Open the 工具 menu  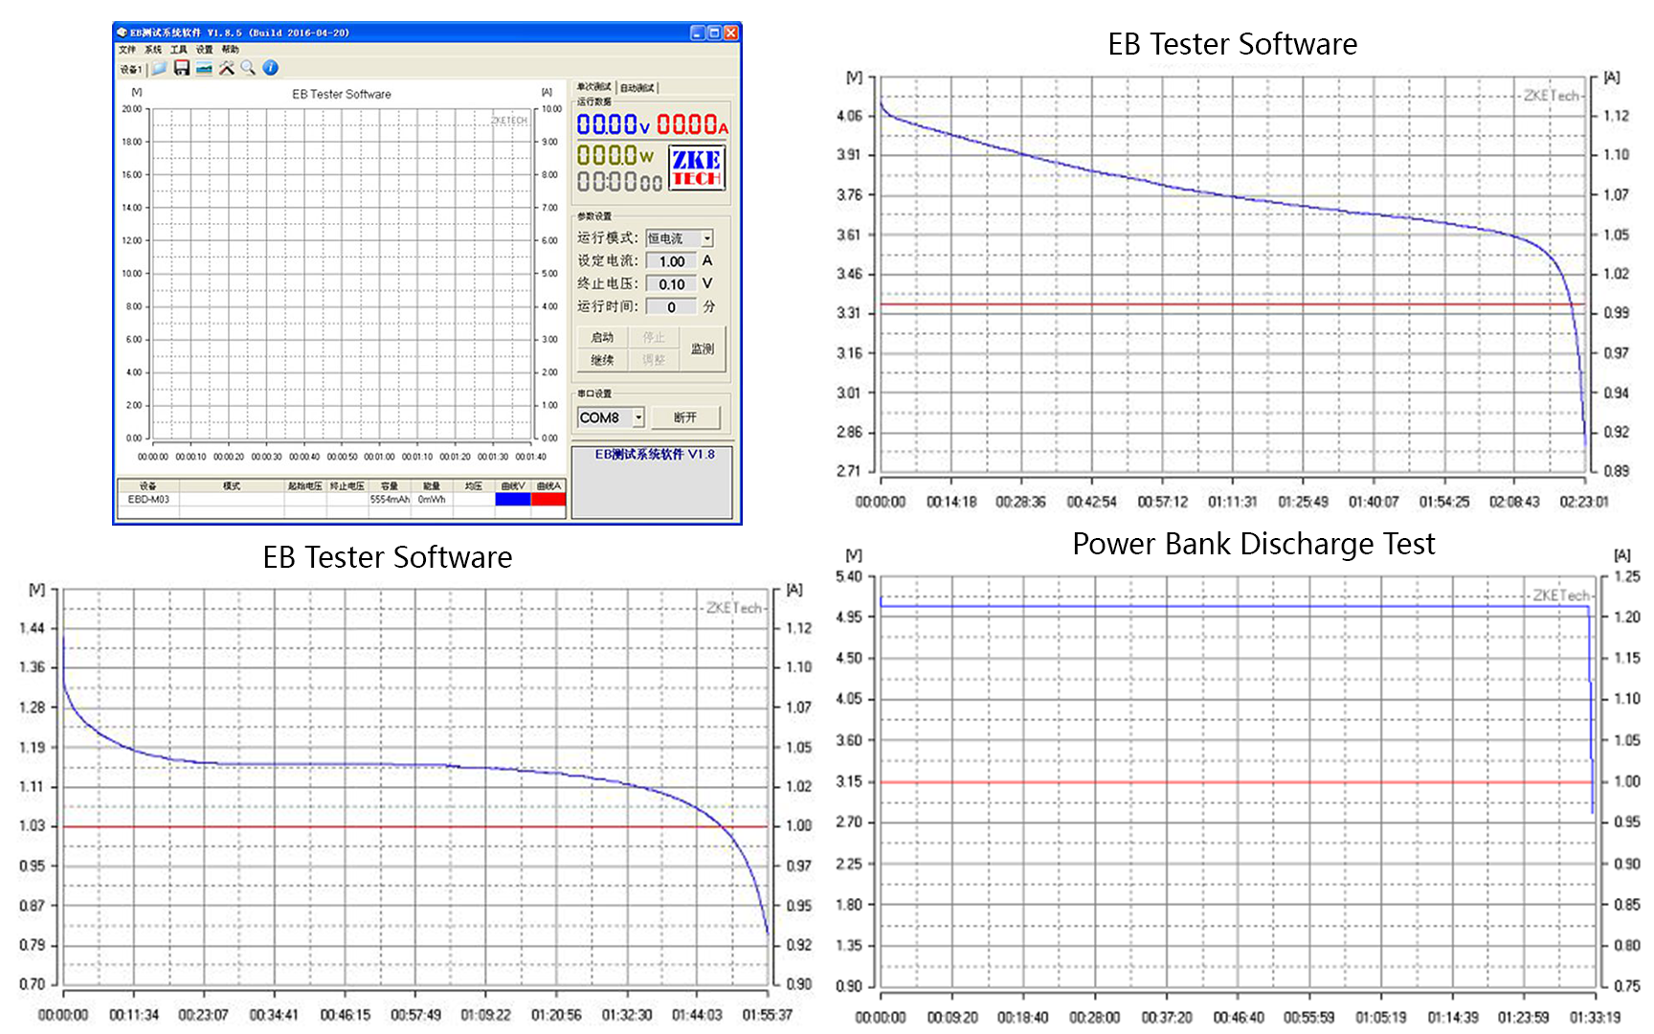point(179,50)
